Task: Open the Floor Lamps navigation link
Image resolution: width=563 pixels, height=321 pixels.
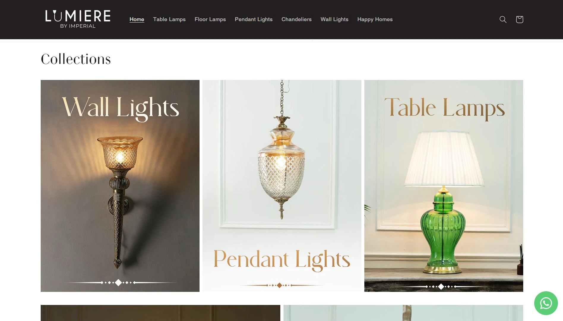Action: tap(210, 19)
